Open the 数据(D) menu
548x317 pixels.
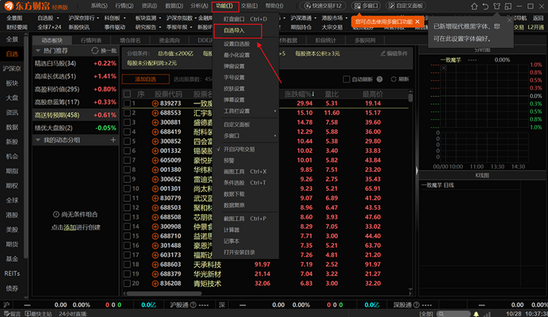click(174, 6)
